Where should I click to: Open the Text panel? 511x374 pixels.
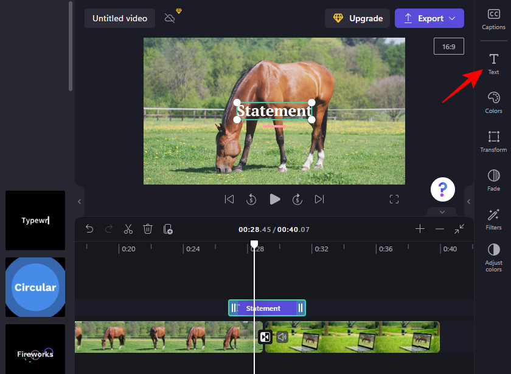click(493, 64)
